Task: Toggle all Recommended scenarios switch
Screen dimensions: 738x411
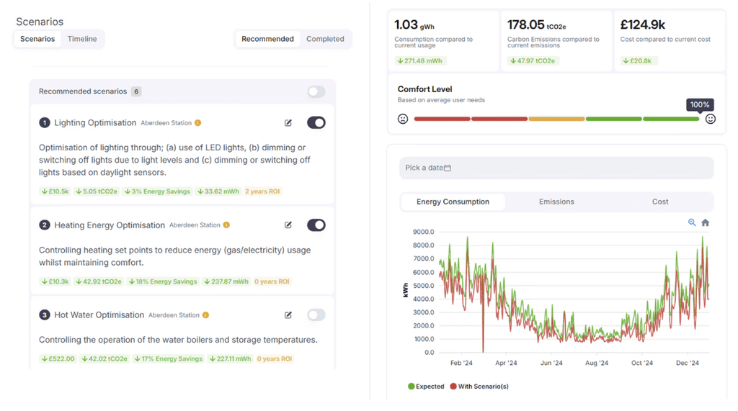Action: coord(316,91)
